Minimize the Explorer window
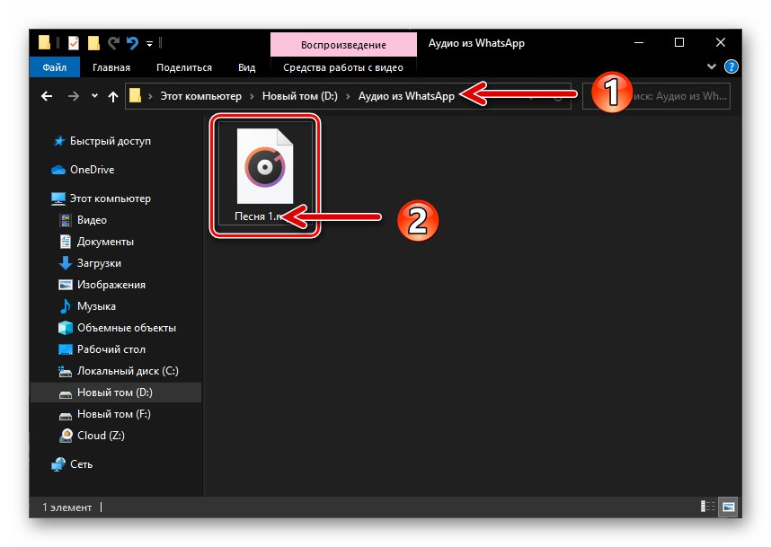771x547 pixels. click(x=639, y=43)
